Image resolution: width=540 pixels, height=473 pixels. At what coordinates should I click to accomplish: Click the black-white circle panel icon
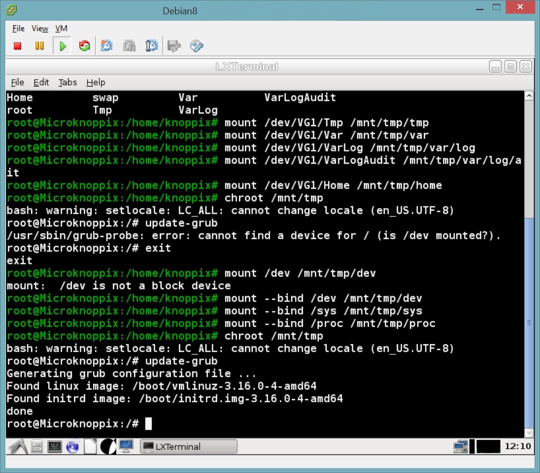pyautogui.click(x=108, y=447)
